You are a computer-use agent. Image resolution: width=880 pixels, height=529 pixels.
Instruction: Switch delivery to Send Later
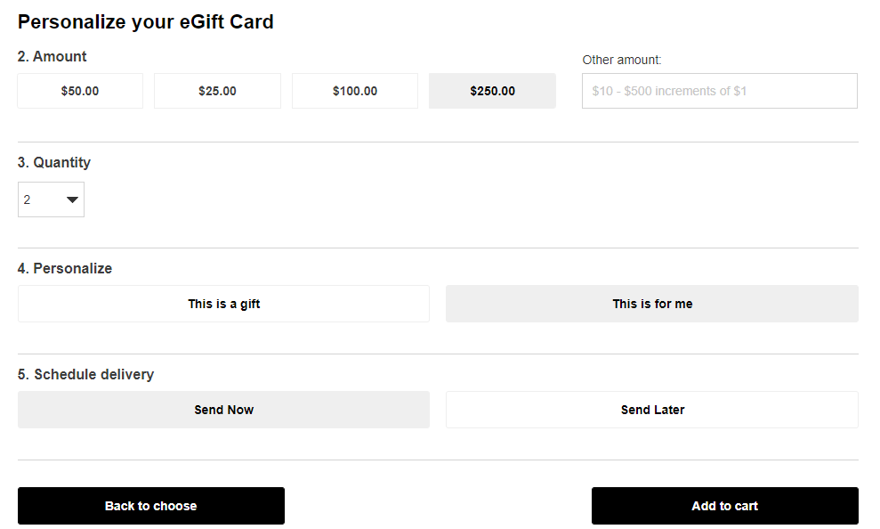tap(652, 410)
